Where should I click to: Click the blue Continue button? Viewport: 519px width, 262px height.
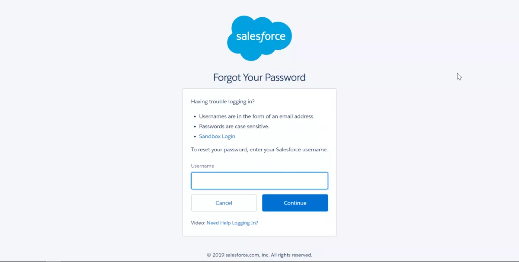tap(295, 203)
